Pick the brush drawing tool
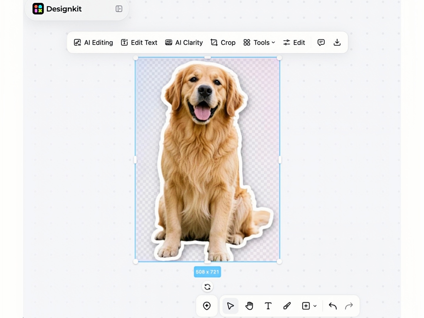Image resolution: width=424 pixels, height=318 pixels. (x=287, y=306)
